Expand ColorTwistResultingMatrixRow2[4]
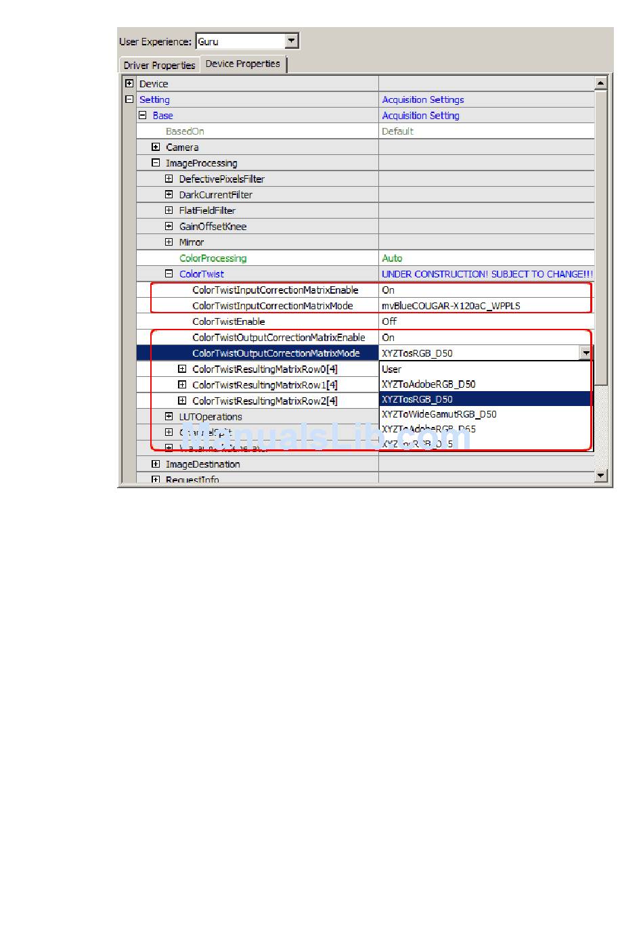 [182, 401]
